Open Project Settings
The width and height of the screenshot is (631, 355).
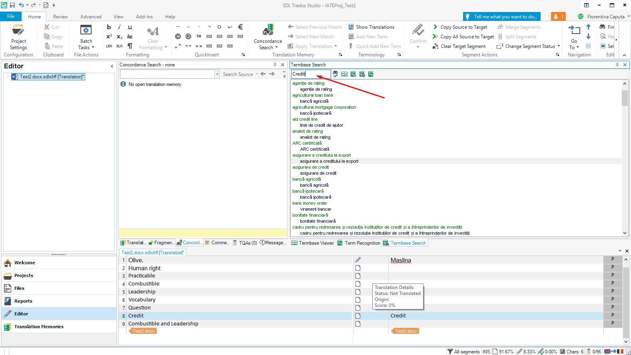pos(18,37)
